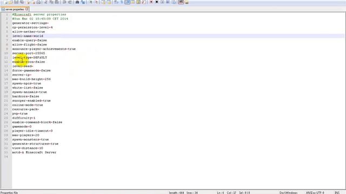The height and width of the screenshot is (194, 346).
Task: Click the line 'hardcore=false'
Action: coord(25,96)
